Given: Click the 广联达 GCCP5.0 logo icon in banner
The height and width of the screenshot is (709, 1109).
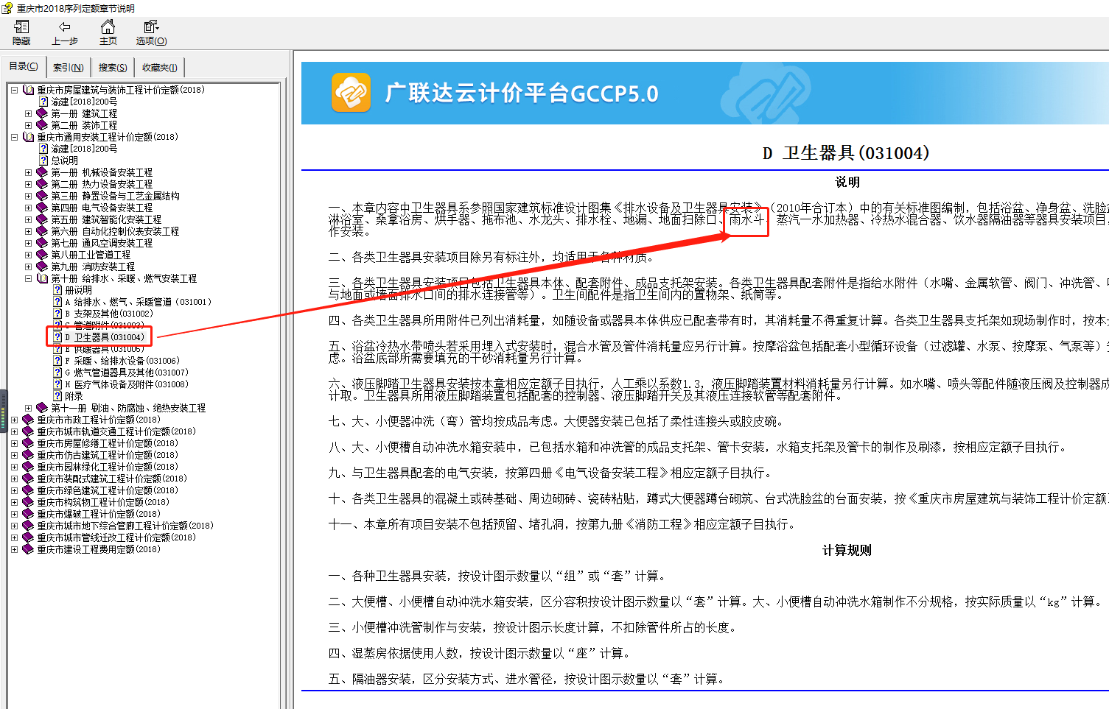Looking at the screenshot, I should pos(351,93).
